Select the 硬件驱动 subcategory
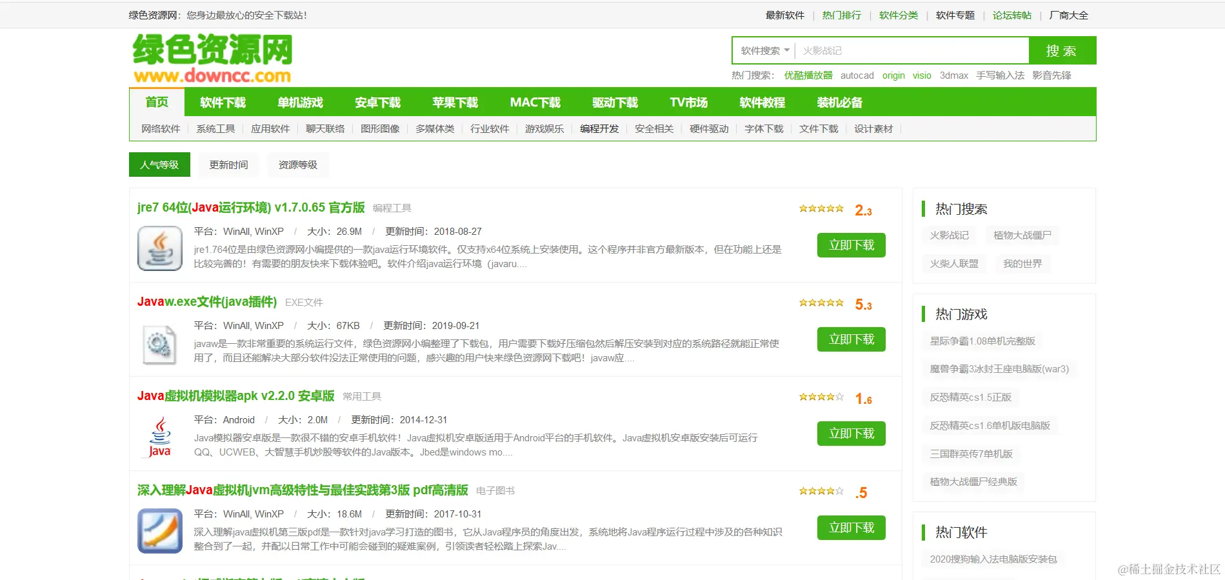This screenshot has width=1225, height=580. 709,128
